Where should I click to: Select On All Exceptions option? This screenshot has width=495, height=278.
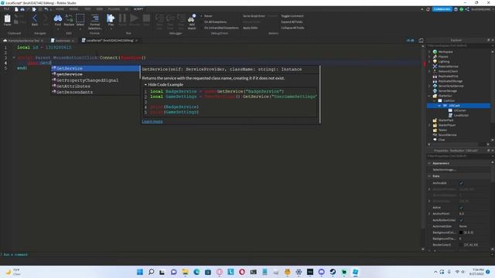(215, 22)
